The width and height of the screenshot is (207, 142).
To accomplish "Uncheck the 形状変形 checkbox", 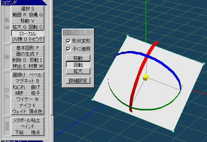I will pyautogui.click(x=68, y=41).
